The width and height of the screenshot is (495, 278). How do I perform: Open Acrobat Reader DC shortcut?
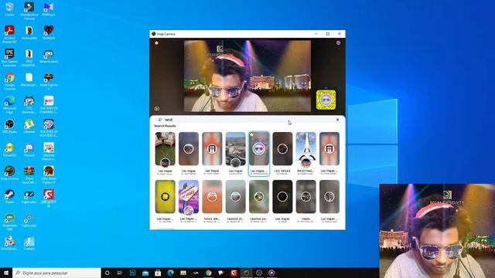pyautogui.click(x=9, y=34)
